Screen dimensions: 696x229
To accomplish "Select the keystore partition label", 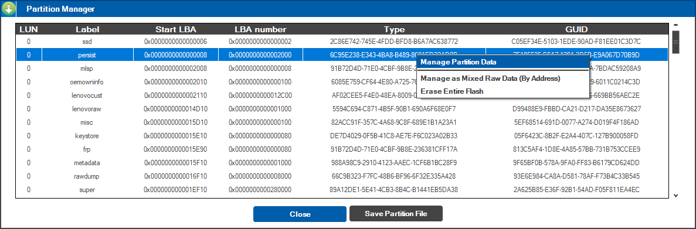I will [87, 136].
